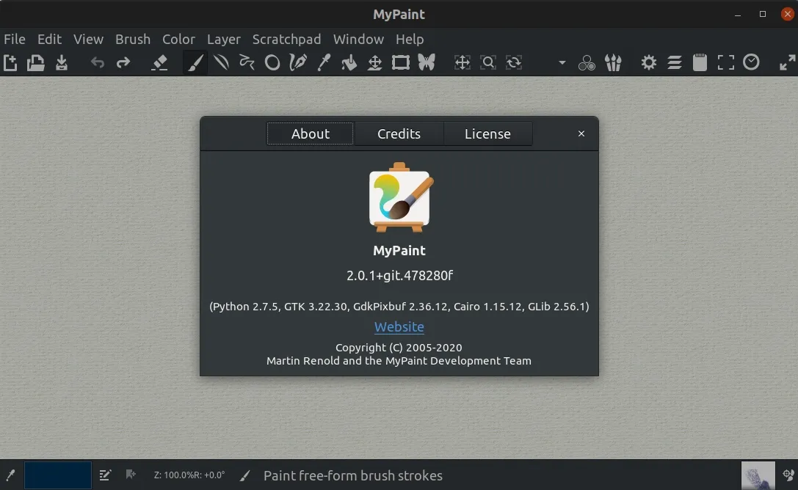Activate the Ellipses and Circles tool
Screen dimensions: 798x490
tap(272, 62)
